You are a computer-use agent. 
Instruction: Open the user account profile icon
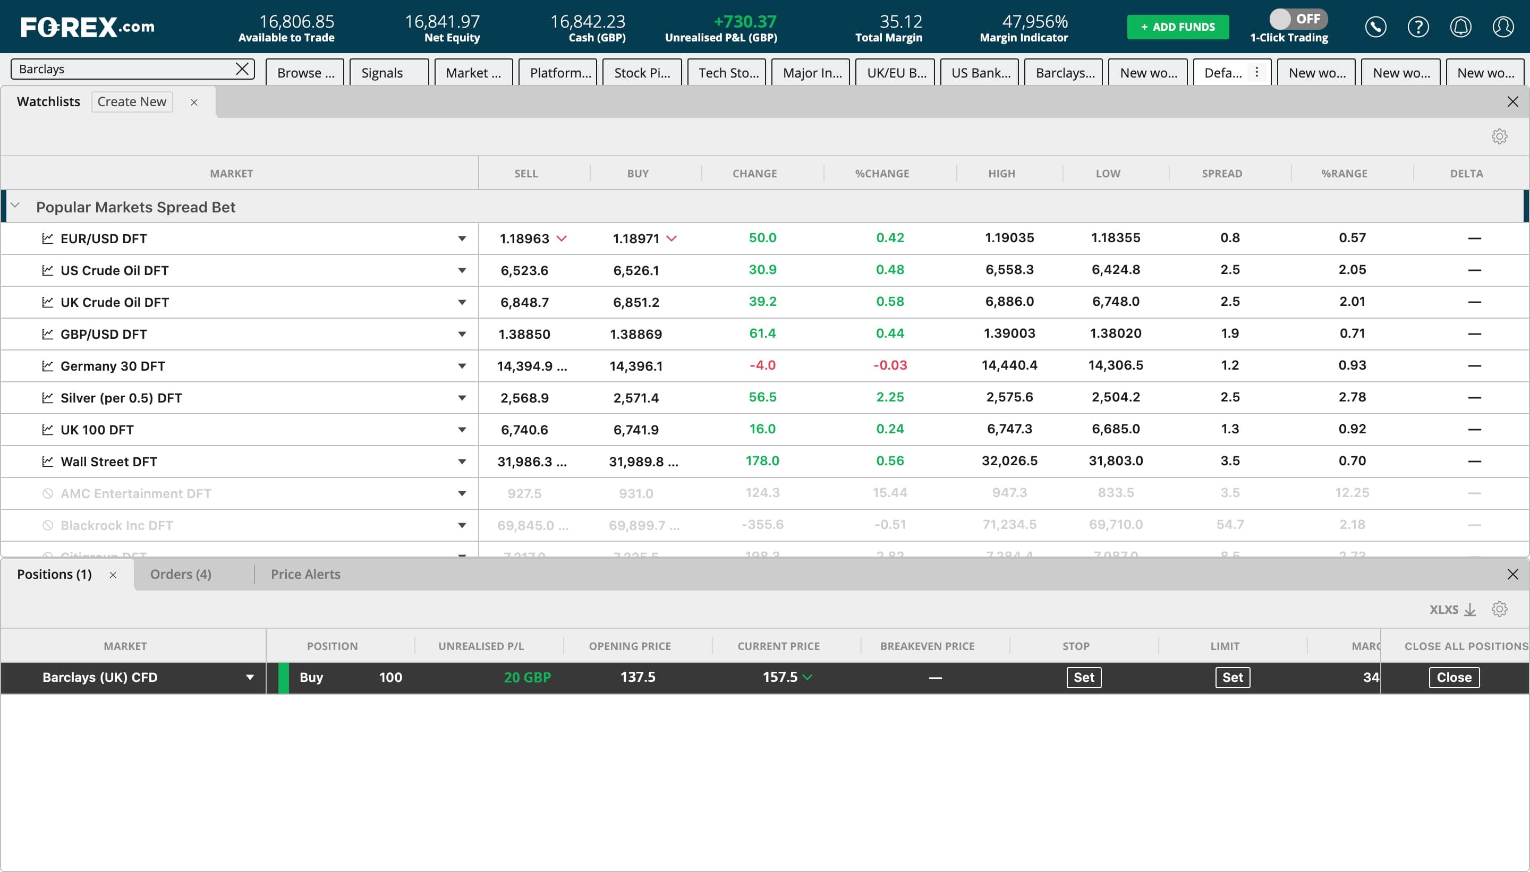point(1503,27)
